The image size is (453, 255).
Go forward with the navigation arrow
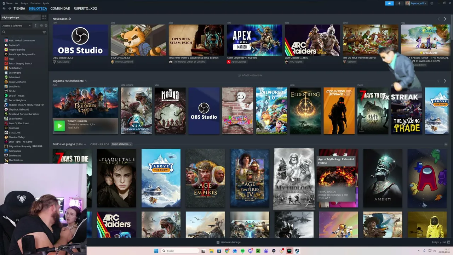coord(10,8)
